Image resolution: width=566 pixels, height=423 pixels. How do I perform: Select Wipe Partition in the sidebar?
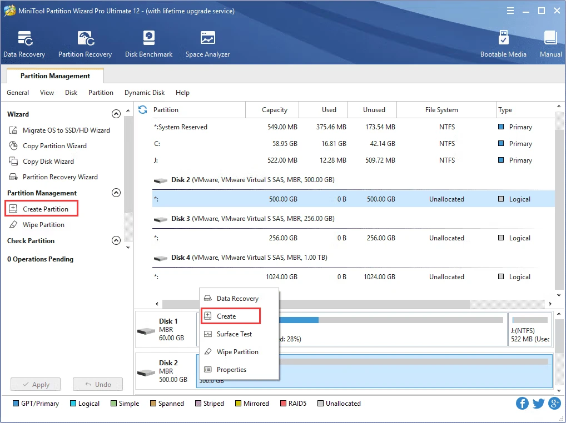[44, 224]
